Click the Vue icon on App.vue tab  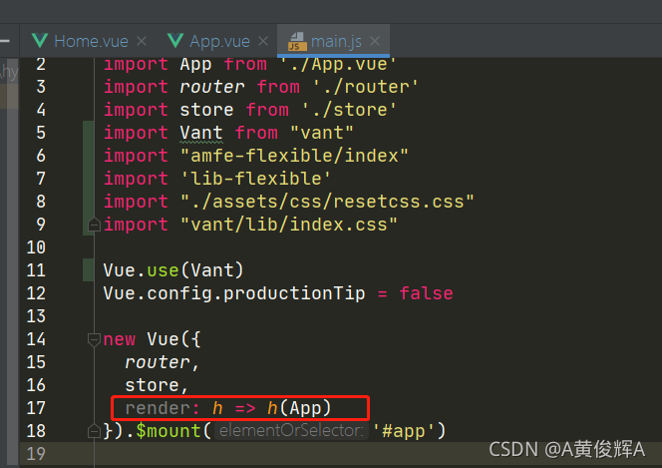[x=176, y=41]
